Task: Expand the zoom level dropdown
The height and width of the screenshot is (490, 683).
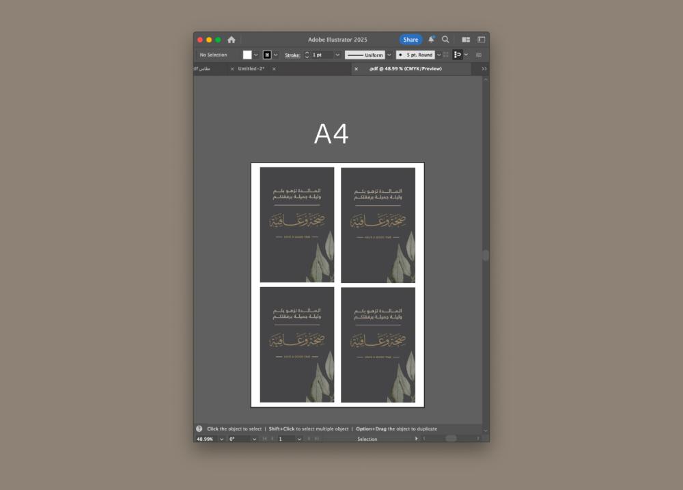Action: [x=221, y=439]
